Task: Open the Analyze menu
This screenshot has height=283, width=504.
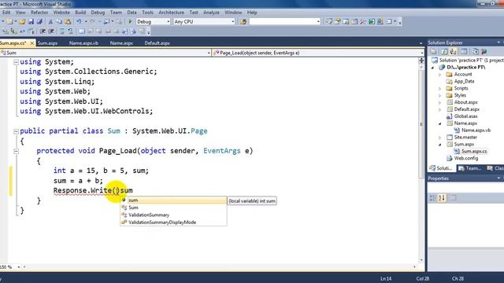Action: click(x=211, y=13)
